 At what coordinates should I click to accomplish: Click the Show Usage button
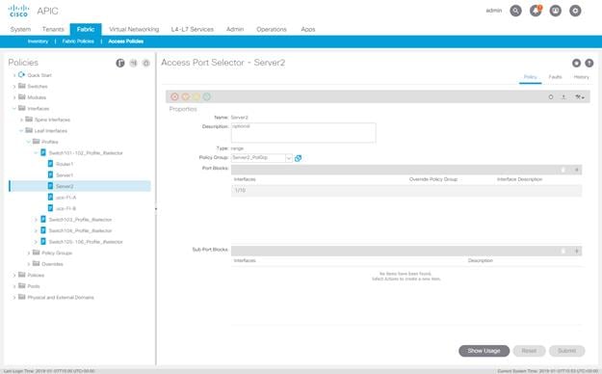click(484, 351)
